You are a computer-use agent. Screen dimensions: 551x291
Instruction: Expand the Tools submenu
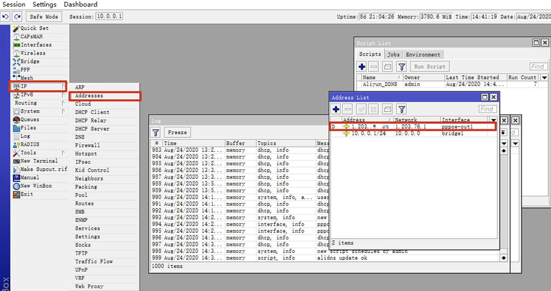28,153
